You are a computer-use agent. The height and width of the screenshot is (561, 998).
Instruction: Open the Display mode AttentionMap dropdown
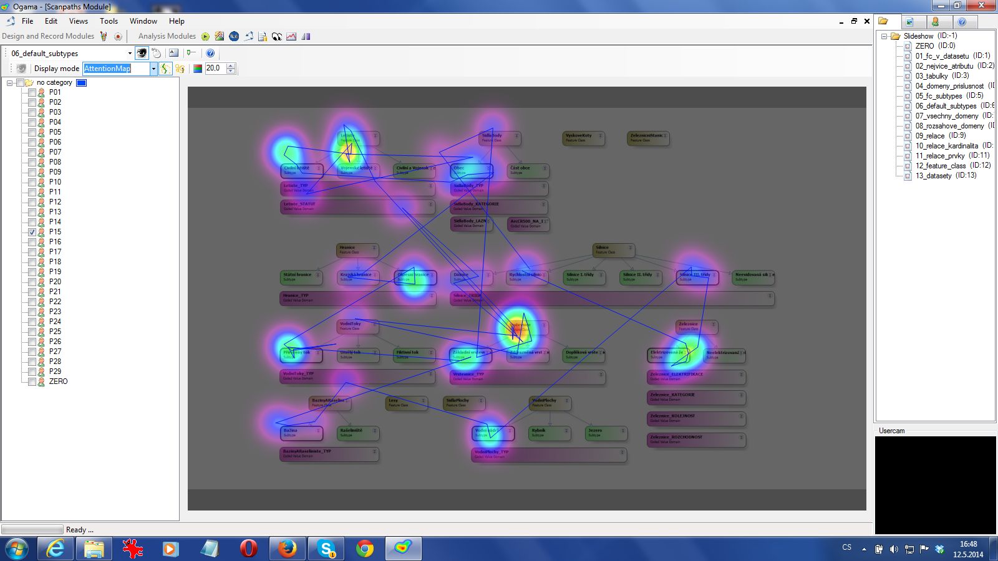pyautogui.click(x=153, y=69)
